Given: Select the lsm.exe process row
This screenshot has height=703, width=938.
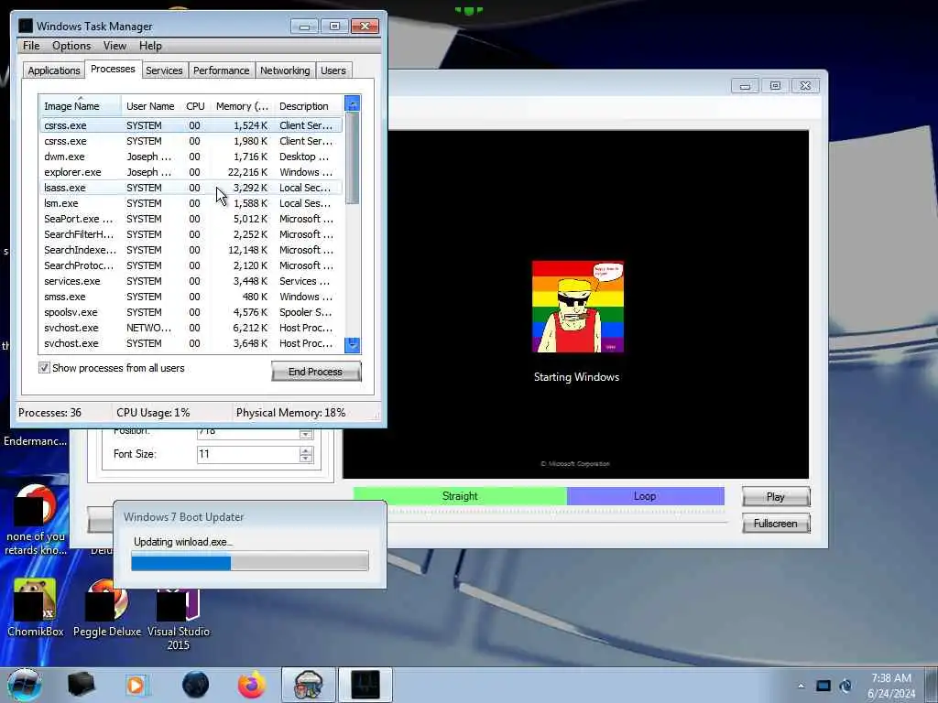Looking at the screenshot, I should pos(191,203).
